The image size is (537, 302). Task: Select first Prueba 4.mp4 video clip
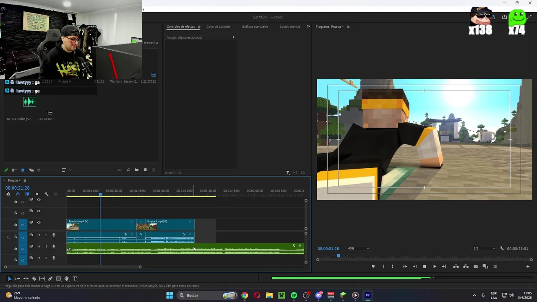[x=101, y=225]
